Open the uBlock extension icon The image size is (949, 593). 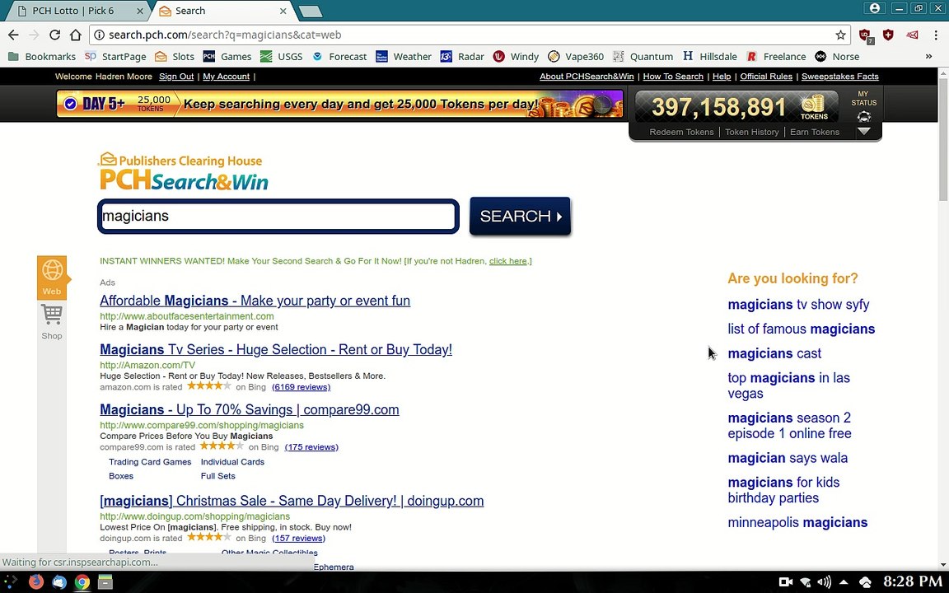click(865, 35)
